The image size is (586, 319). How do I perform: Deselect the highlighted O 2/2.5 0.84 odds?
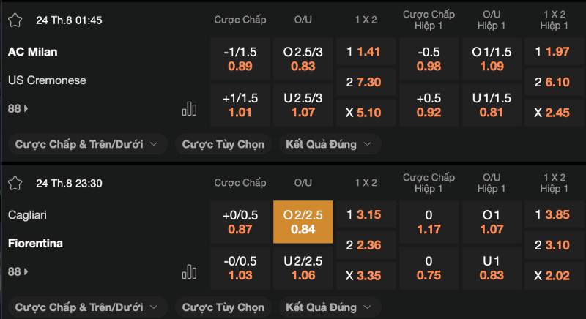click(x=303, y=222)
